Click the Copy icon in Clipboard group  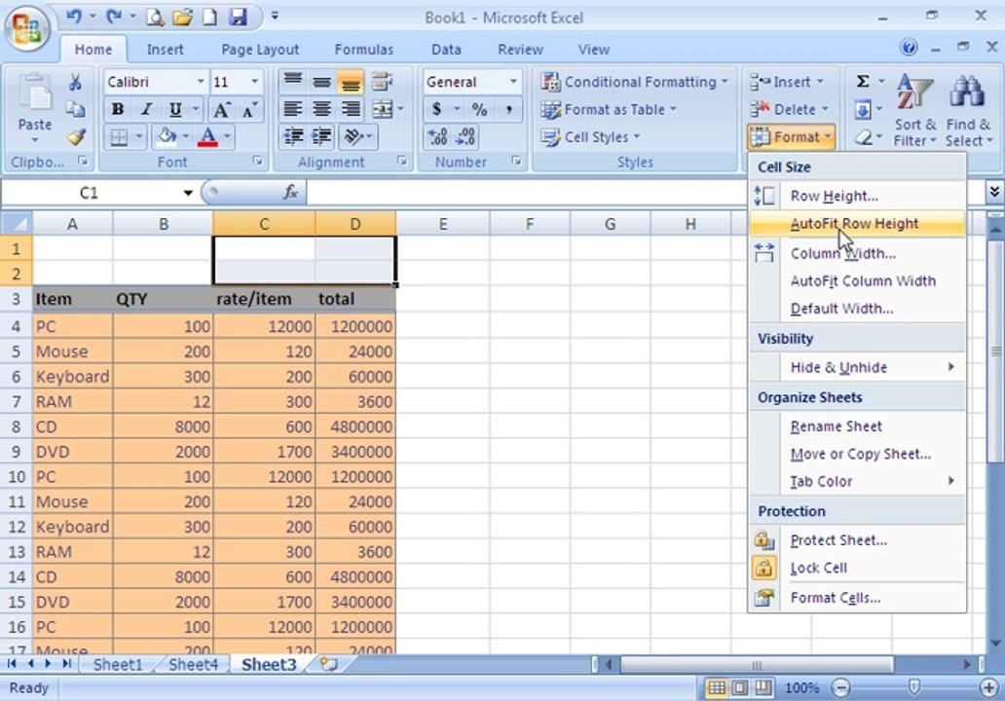[75, 109]
